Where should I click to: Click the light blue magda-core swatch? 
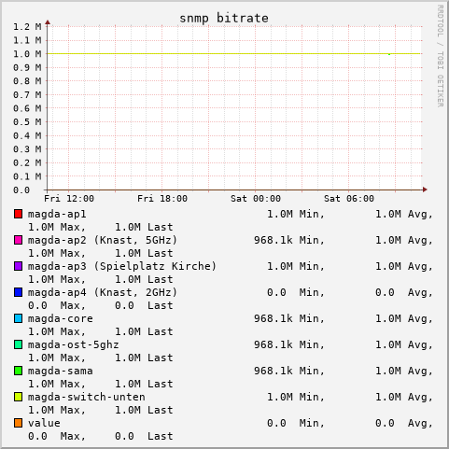pyautogui.click(x=18, y=318)
